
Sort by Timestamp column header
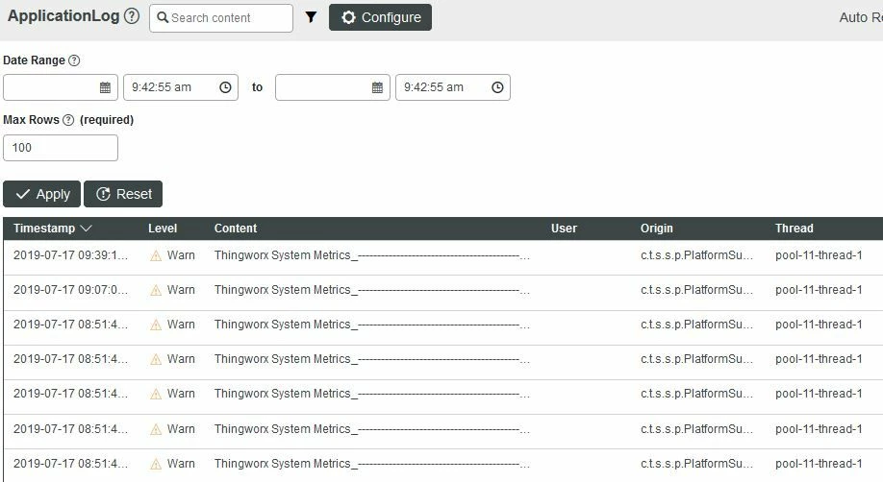[52, 229]
